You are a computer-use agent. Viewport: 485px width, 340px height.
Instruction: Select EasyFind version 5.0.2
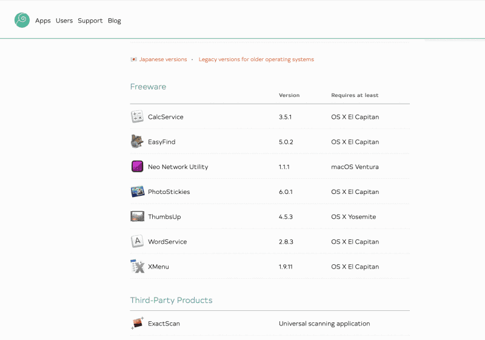click(x=286, y=142)
